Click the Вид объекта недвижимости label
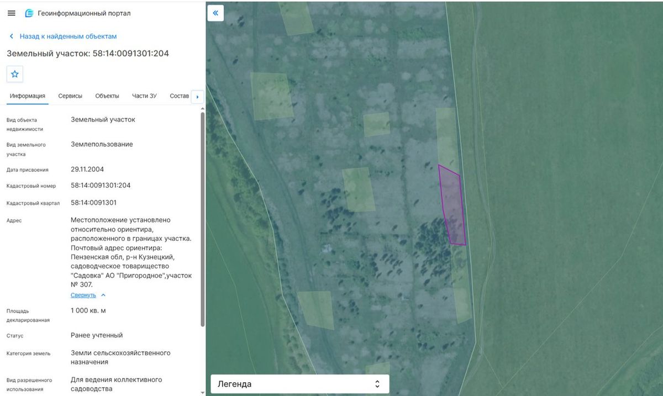The image size is (663, 396). point(25,124)
